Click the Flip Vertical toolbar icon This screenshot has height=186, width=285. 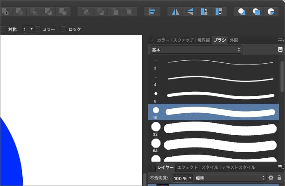(x=190, y=12)
